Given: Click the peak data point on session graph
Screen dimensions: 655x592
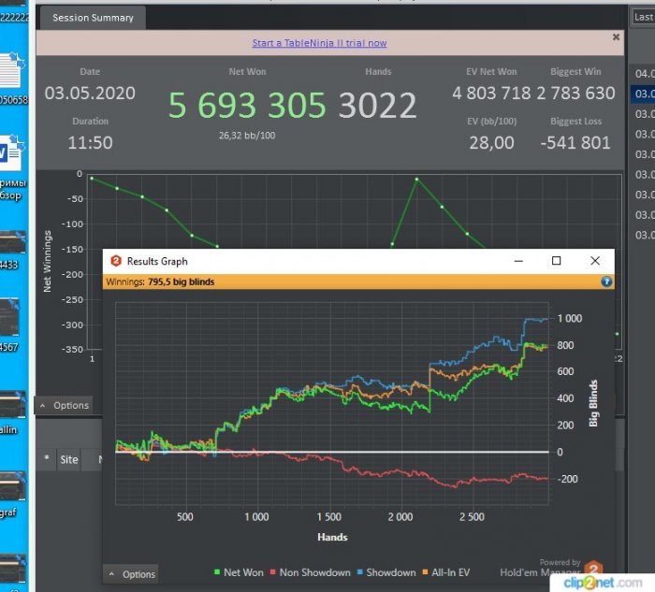Looking at the screenshot, I should pos(416,180).
